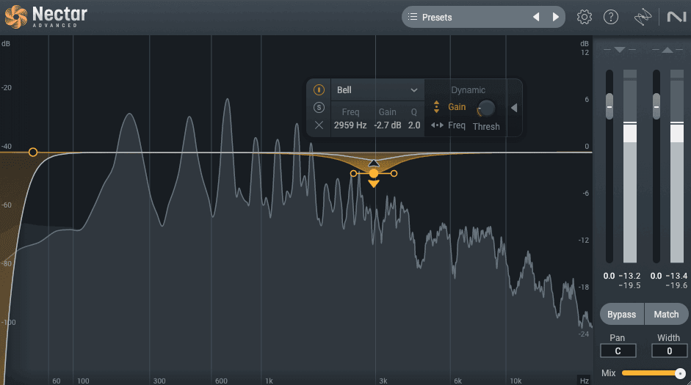Toggle the Bypass button
This screenshot has width=691, height=385.
pyautogui.click(x=622, y=314)
